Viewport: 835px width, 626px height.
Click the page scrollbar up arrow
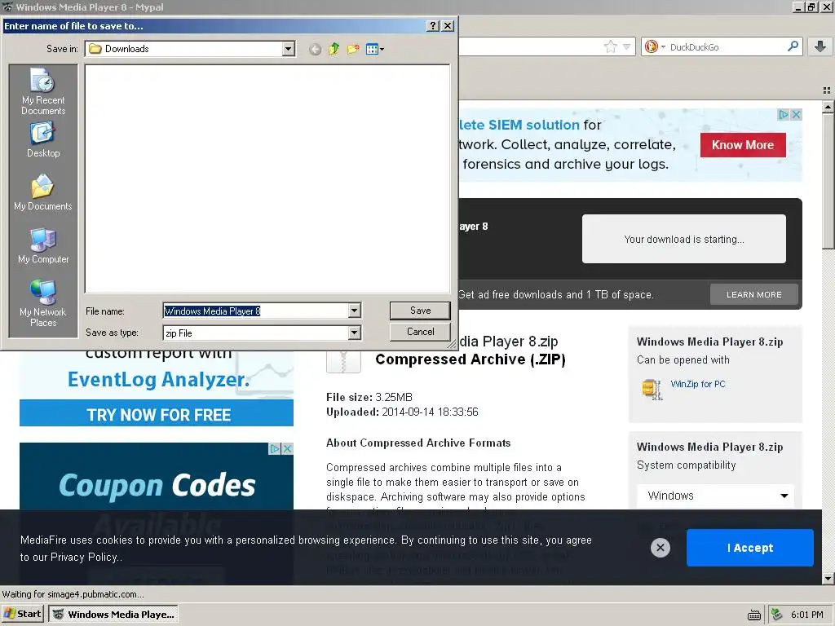[x=828, y=107]
